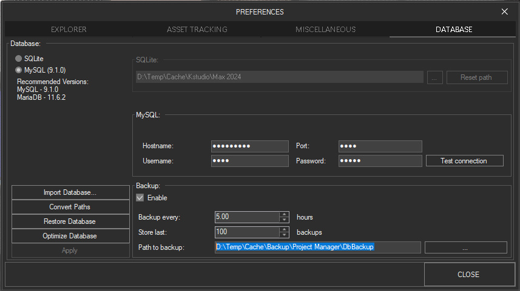The width and height of the screenshot is (520, 291).
Task: Click the Store last value field
Action: pyautogui.click(x=247, y=232)
